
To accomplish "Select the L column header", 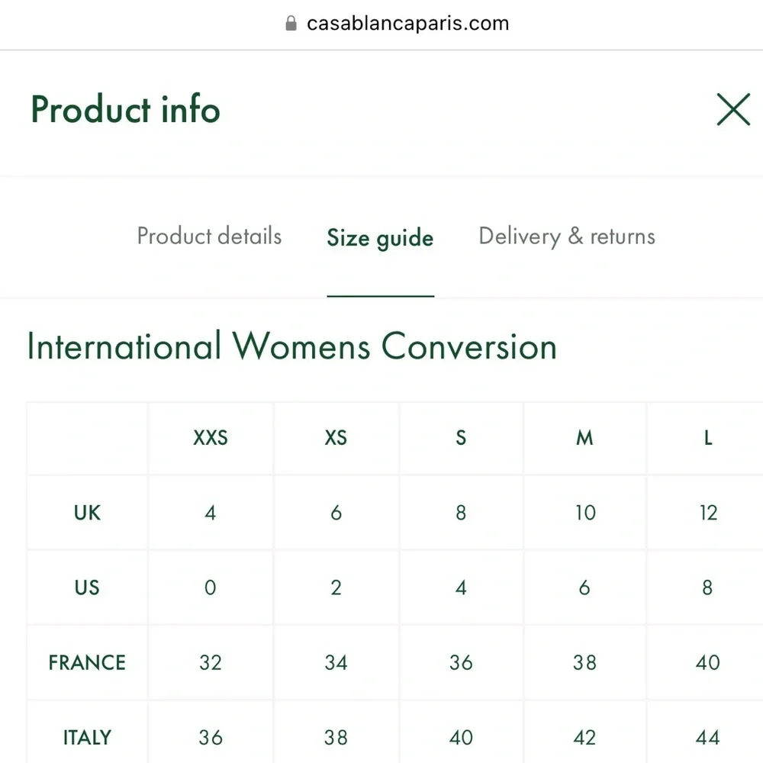I will [708, 438].
